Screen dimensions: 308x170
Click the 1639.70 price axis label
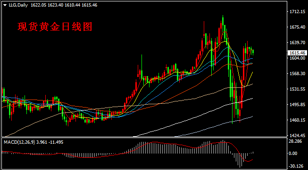tap(298, 42)
